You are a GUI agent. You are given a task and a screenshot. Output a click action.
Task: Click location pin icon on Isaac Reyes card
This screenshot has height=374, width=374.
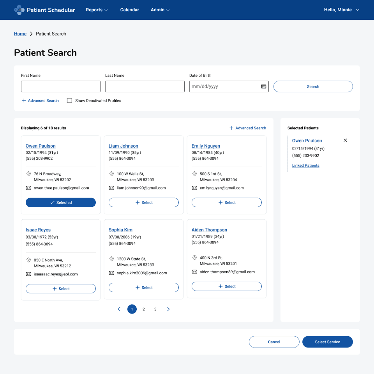(x=28, y=260)
